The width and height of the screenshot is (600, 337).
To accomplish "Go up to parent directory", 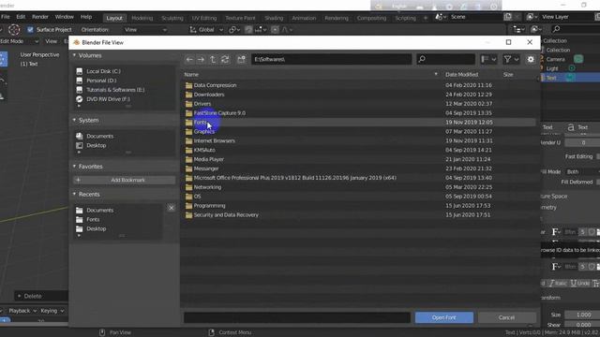I will coord(213,59).
